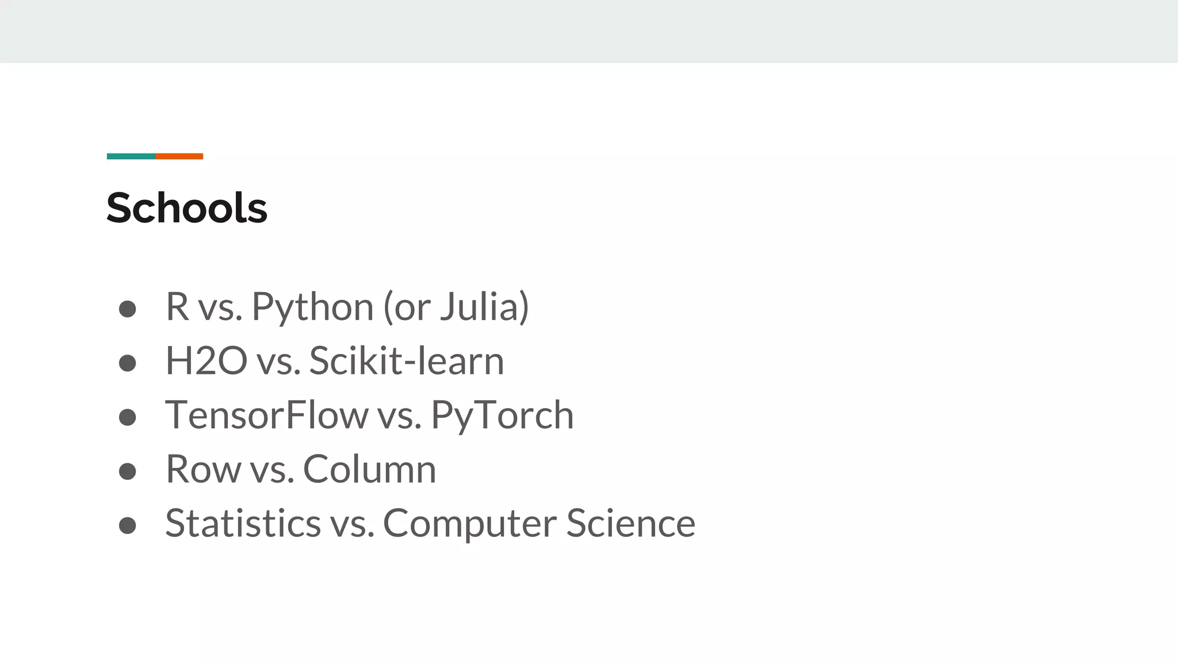Click the bullet dot before Statistics line
This screenshot has width=1178, height=662.
click(127, 525)
